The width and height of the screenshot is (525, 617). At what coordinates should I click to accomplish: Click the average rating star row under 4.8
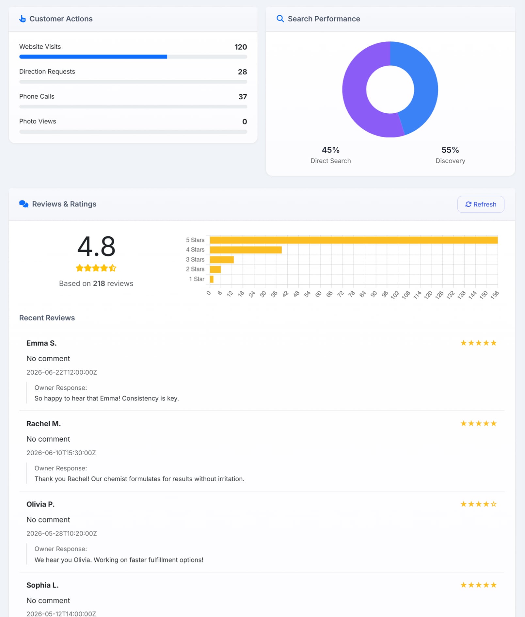(x=96, y=268)
